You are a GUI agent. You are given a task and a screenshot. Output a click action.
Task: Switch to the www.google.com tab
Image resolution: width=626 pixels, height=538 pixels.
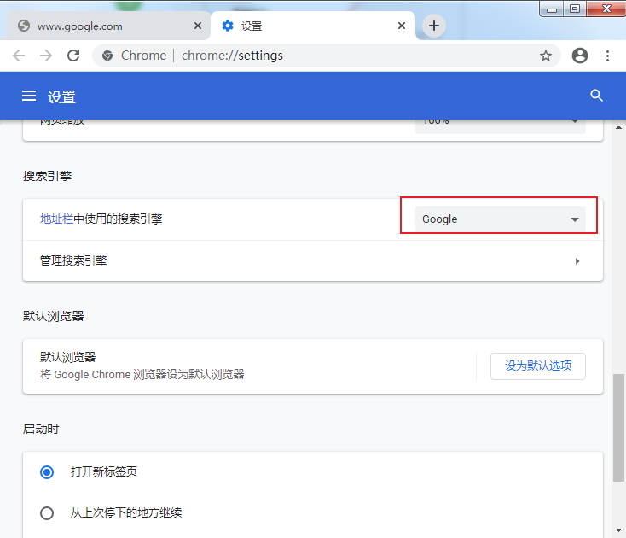108,26
